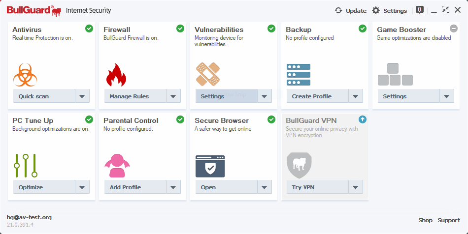
Task: Click the Antivirus biohazard icon
Action: point(26,75)
